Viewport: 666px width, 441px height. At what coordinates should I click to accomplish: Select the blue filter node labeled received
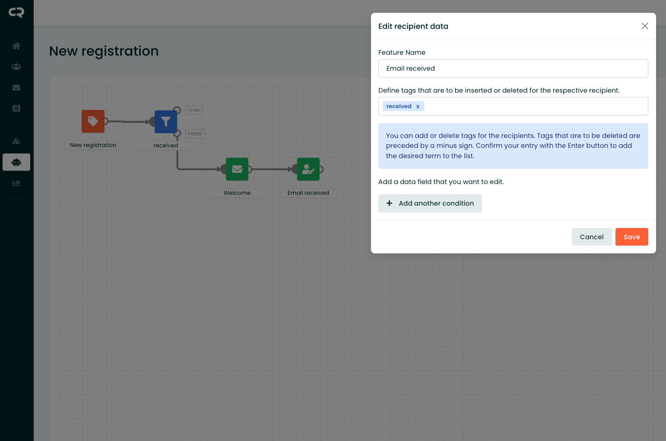click(x=166, y=122)
